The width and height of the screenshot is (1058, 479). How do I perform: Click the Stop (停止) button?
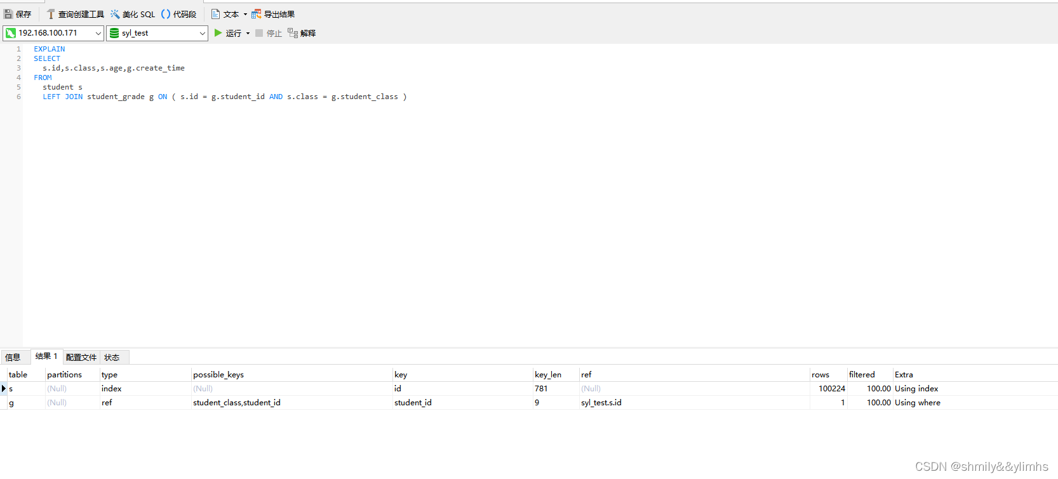point(269,33)
